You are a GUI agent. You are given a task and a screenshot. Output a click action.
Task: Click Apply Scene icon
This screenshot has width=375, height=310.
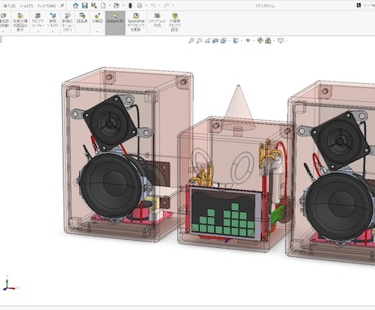[268, 41]
